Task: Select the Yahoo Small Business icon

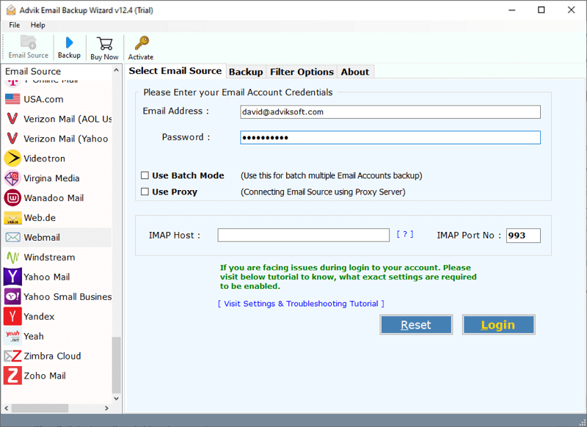Action: click(12, 296)
